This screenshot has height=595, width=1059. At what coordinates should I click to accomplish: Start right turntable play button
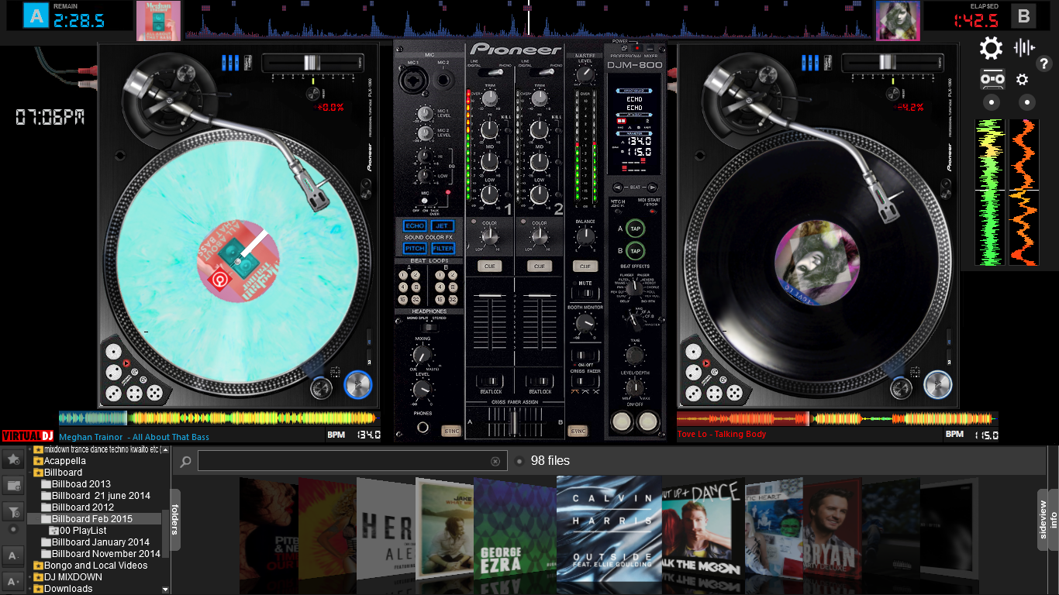938,383
